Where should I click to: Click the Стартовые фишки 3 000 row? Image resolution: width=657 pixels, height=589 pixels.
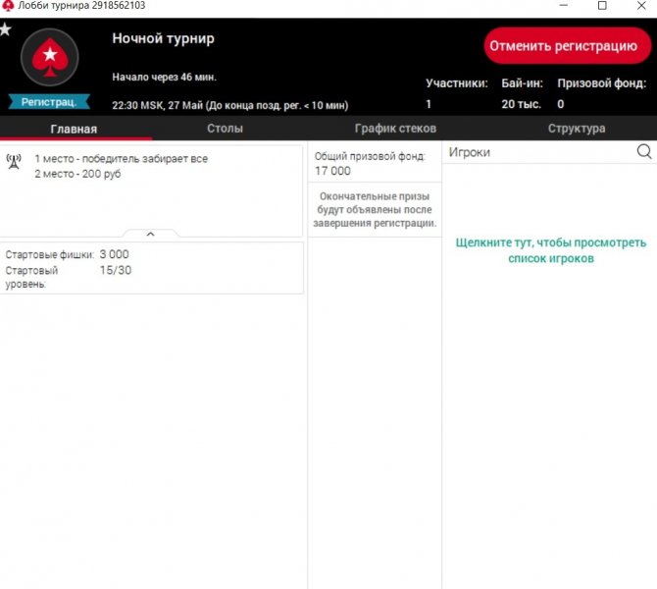[x=69, y=254]
